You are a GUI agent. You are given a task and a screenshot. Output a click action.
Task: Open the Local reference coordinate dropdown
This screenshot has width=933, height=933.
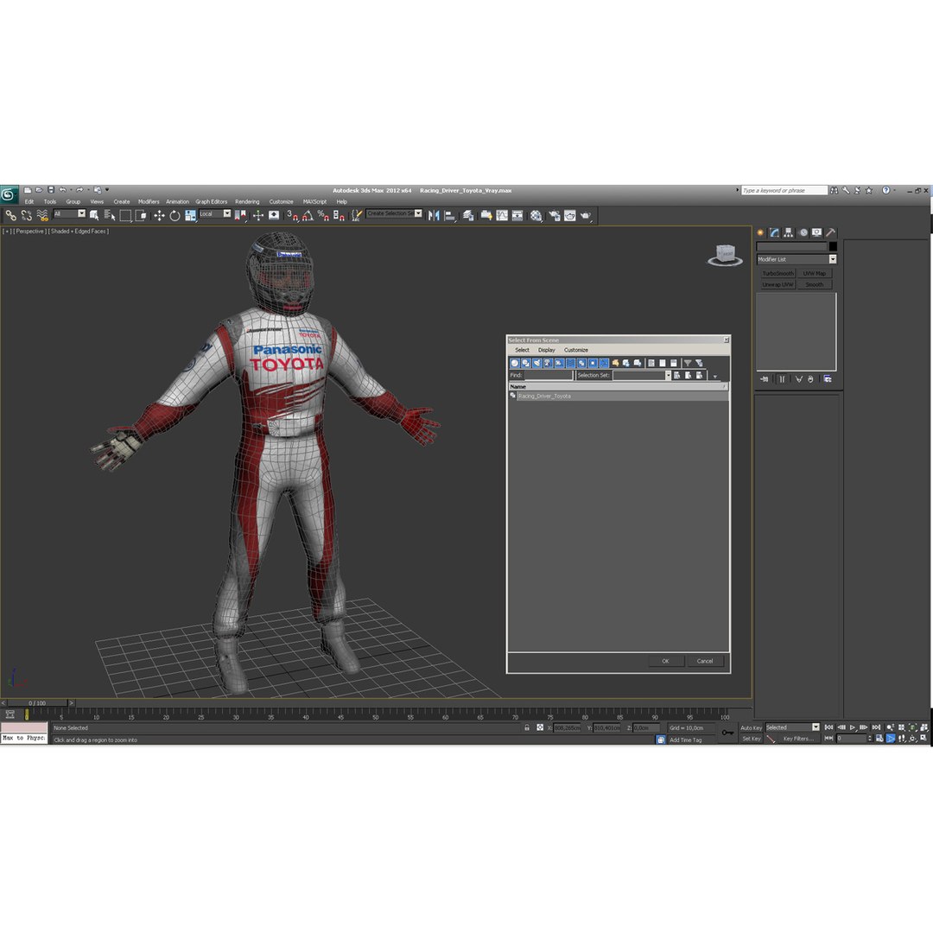pos(215,213)
